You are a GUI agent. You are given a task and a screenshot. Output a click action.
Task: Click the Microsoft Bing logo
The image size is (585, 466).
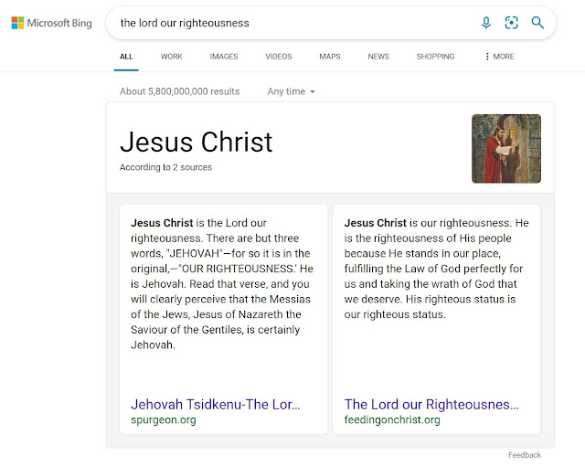click(x=51, y=23)
